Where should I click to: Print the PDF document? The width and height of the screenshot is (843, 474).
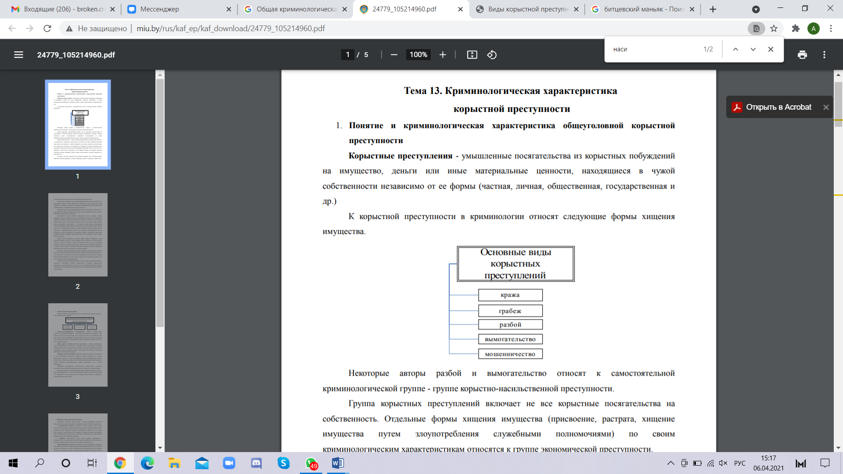pos(802,55)
